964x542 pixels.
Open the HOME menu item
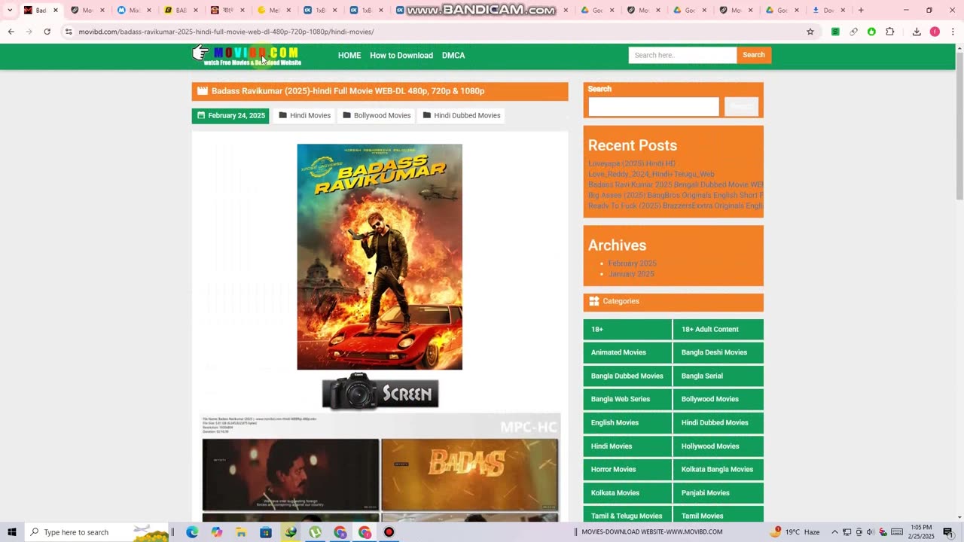(349, 56)
